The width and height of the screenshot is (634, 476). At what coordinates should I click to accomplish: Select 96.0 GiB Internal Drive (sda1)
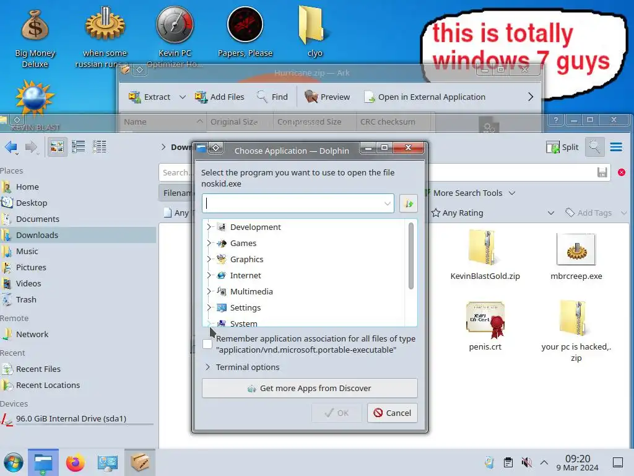point(78,419)
